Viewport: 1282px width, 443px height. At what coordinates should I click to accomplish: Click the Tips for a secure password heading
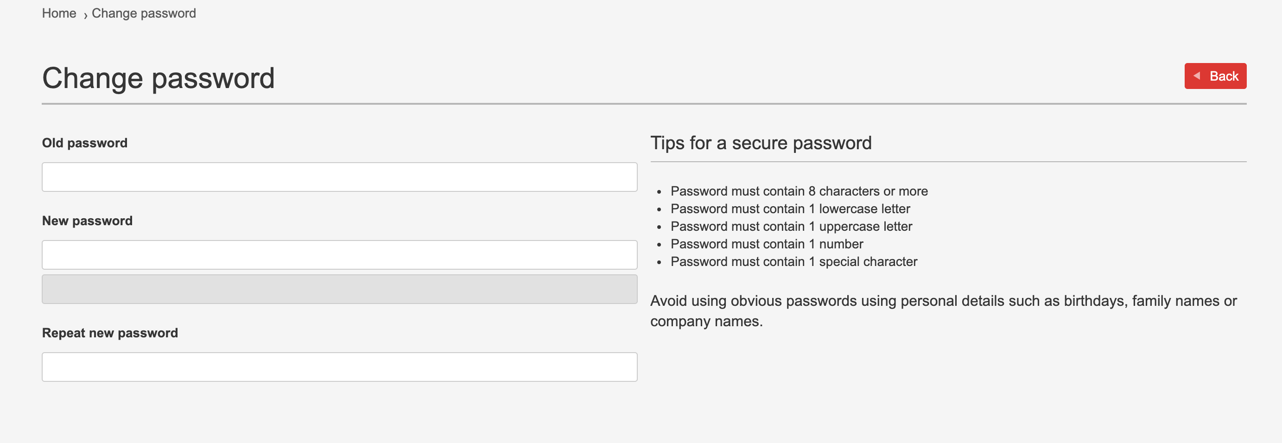761,143
